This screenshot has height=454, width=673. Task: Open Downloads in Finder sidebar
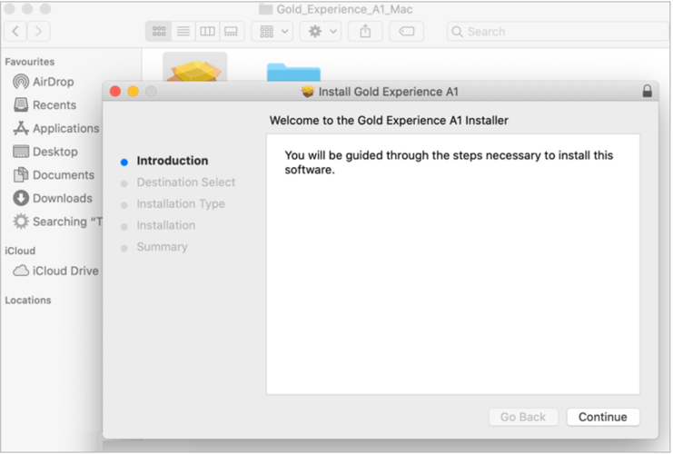[x=53, y=198]
